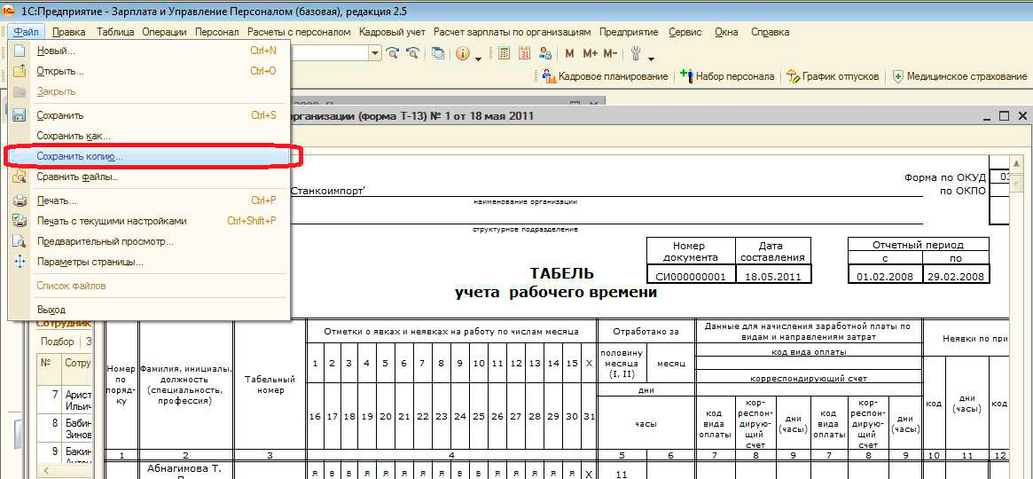Screen dimensions: 1033x479
Task: Open Кадровое планирование panel
Action: (x=605, y=76)
